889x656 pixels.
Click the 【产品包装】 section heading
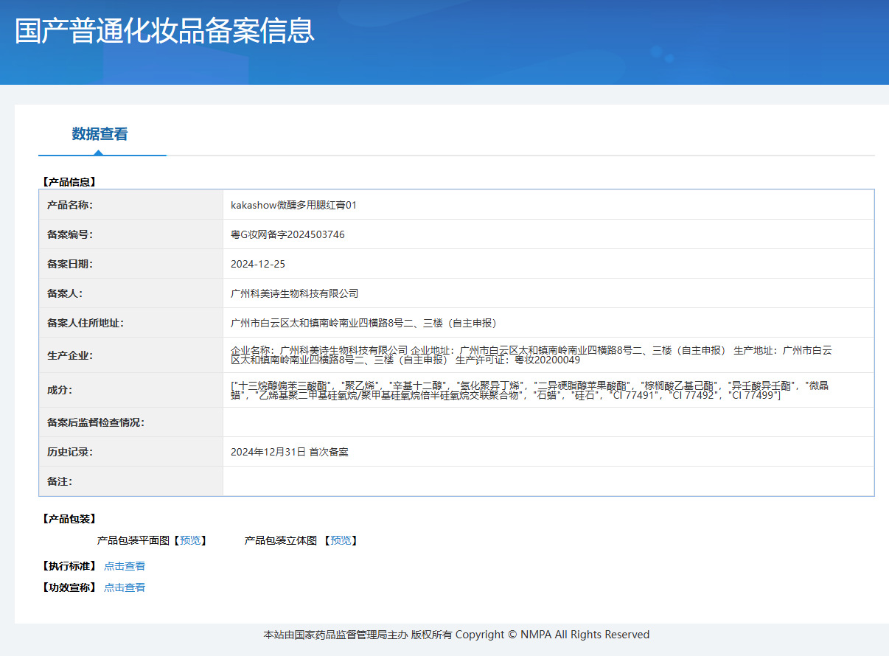coord(69,519)
